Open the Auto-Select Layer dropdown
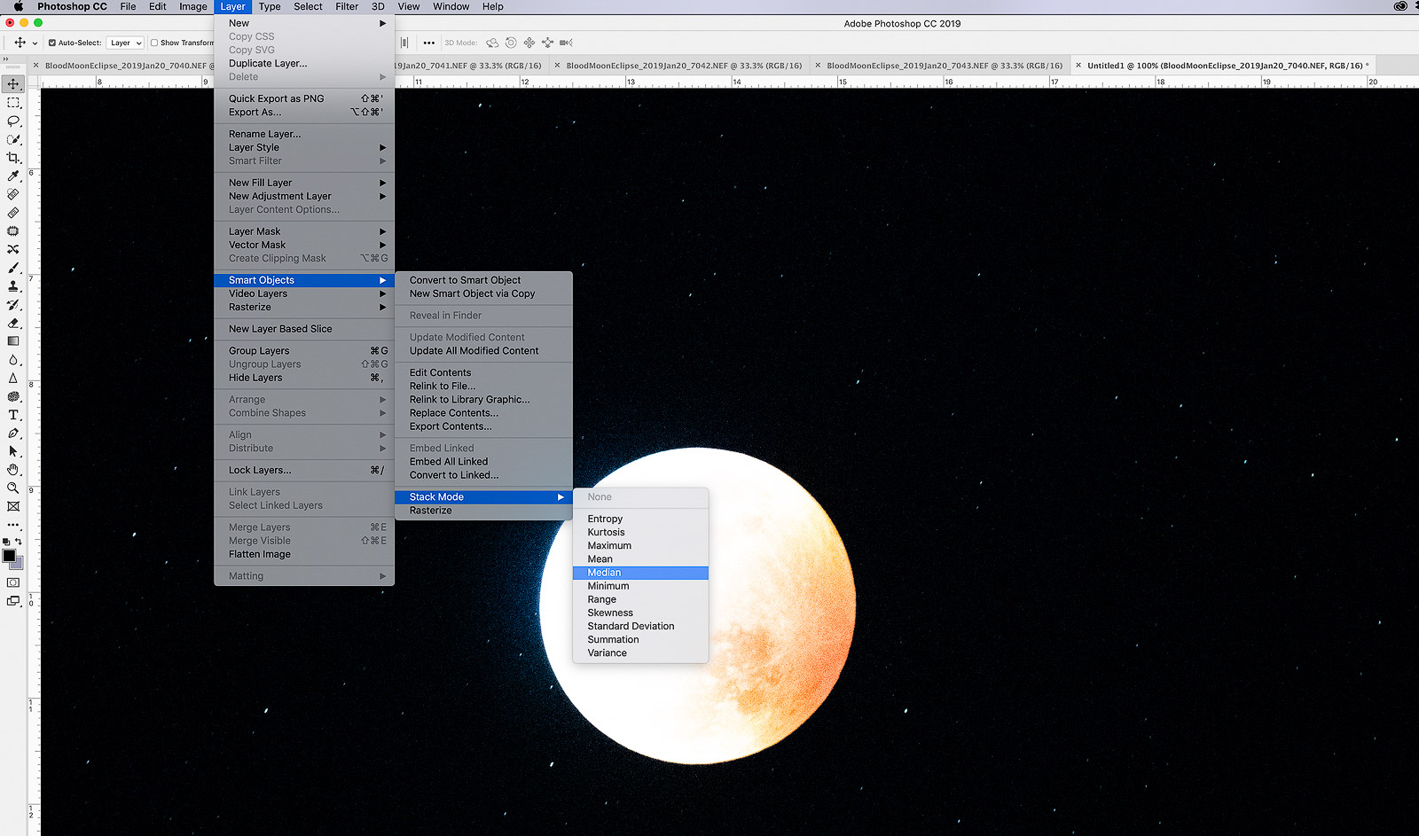 click(x=125, y=43)
